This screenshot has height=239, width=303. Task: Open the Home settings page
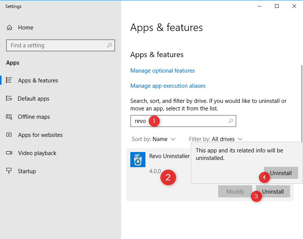coord(25,28)
